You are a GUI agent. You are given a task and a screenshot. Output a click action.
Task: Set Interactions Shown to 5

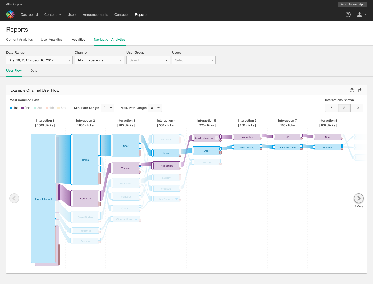click(331, 108)
